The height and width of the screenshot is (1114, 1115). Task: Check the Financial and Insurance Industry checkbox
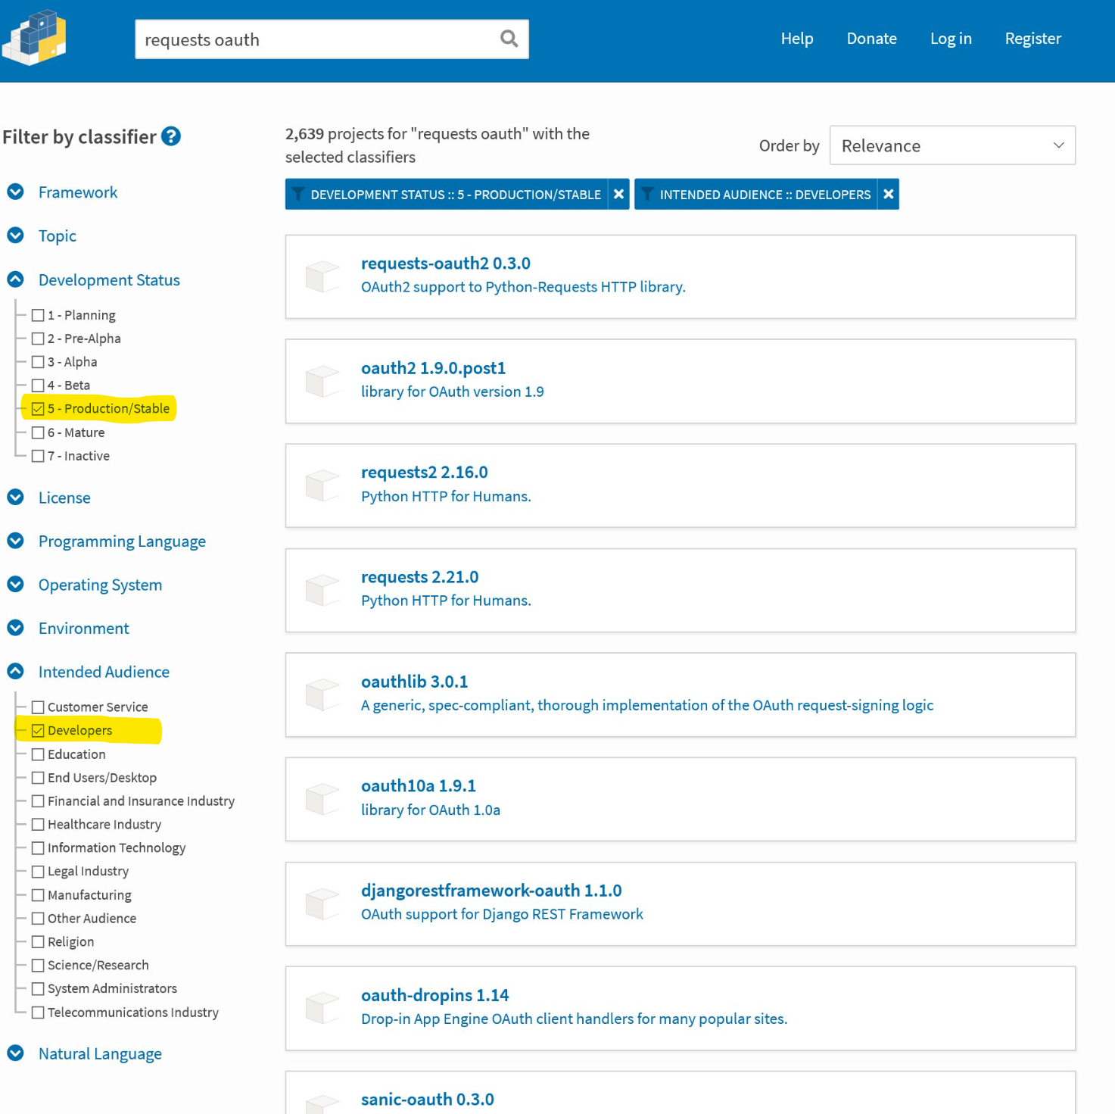click(x=38, y=801)
